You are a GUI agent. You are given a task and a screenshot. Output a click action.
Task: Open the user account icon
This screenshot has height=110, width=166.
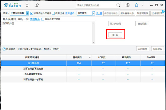coord(136,5)
